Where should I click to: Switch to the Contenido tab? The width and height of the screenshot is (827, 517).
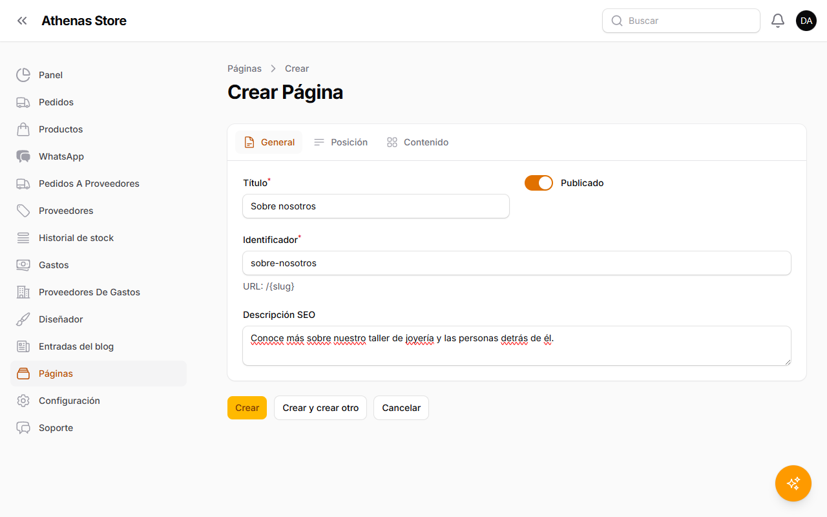point(417,142)
